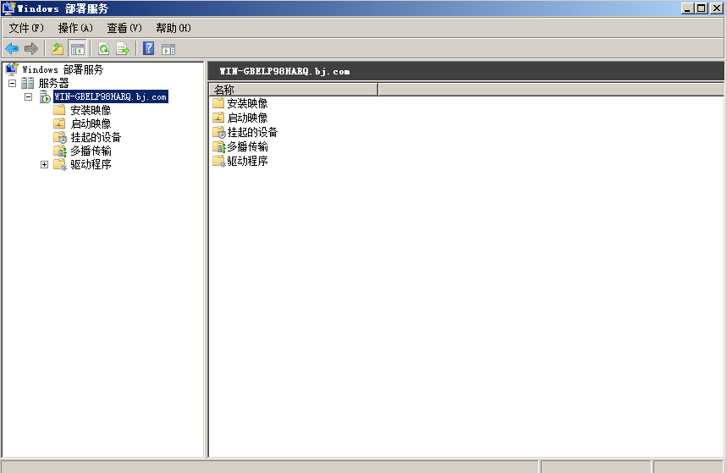
Task: Maximize the Windows 部署服务 window
Action: 702,8
